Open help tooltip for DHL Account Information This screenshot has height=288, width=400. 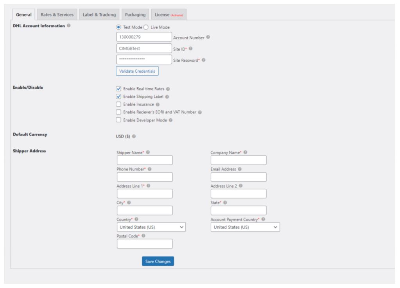69,25
